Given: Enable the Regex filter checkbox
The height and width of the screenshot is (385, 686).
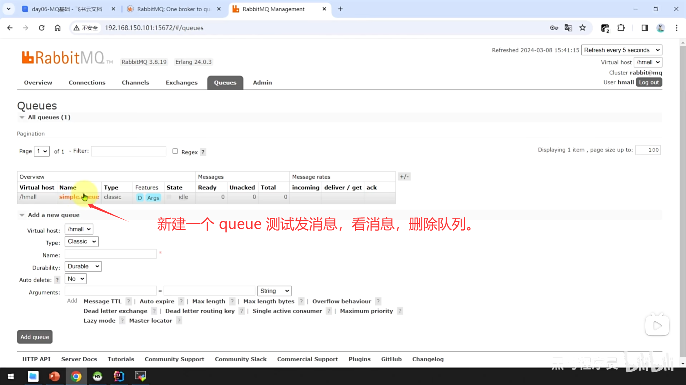Looking at the screenshot, I should (175, 151).
